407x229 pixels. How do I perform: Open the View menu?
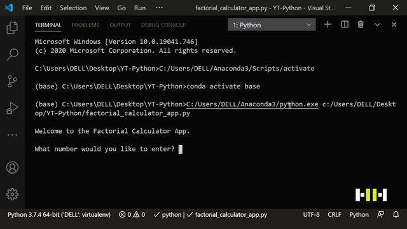coord(102,8)
